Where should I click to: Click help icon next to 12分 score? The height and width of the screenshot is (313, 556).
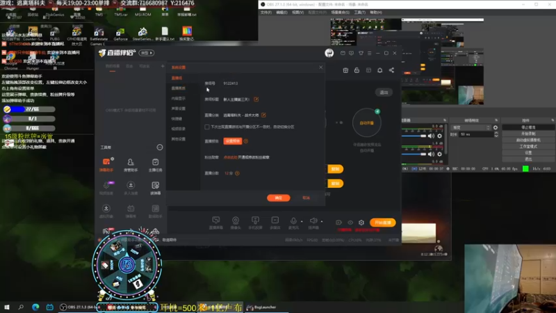(237, 173)
